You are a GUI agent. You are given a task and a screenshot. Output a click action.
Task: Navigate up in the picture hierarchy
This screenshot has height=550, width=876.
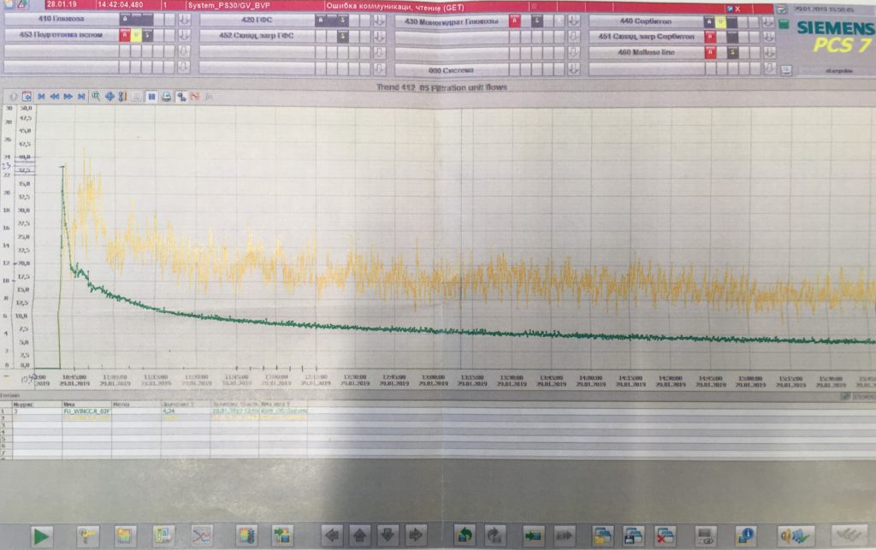[x=360, y=536]
